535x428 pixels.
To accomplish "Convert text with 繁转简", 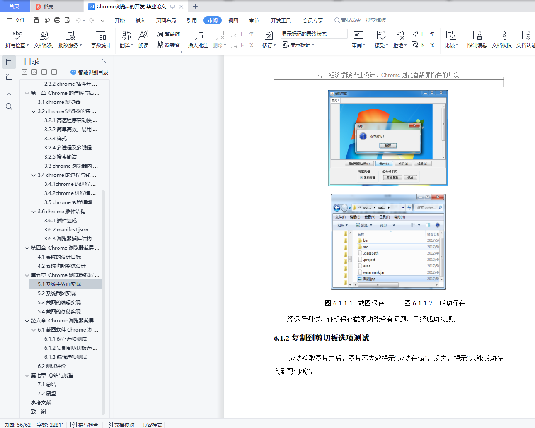I will pyautogui.click(x=168, y=34).
